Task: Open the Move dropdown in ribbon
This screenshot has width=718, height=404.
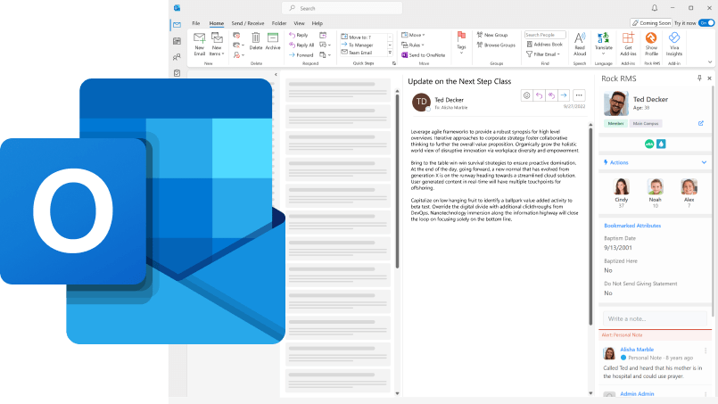Action: pyautogui.click(x=413, y=35)
